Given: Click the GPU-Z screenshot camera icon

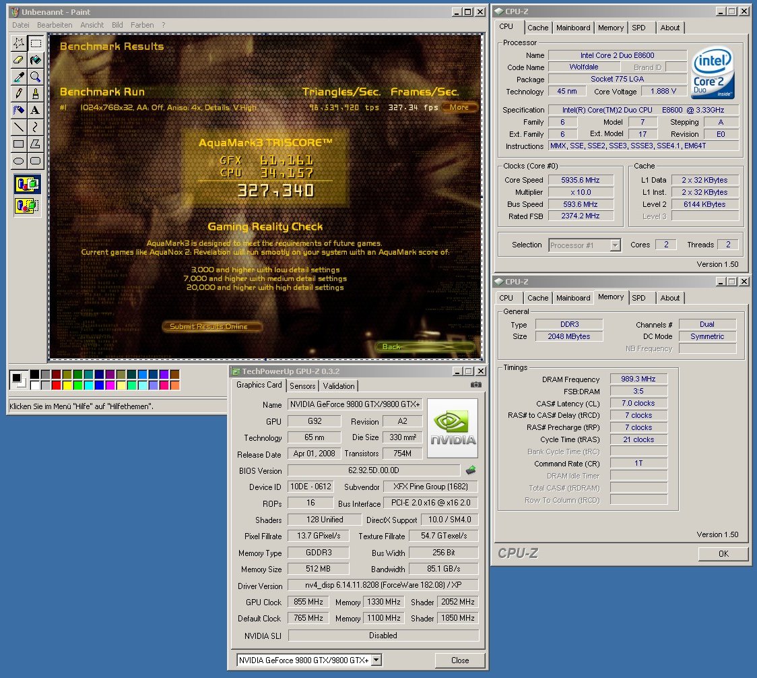Looking at the screenshot, I should (475, 385).
